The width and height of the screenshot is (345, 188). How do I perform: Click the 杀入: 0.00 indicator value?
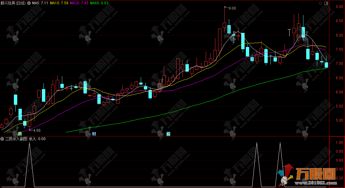pos(37,139)
